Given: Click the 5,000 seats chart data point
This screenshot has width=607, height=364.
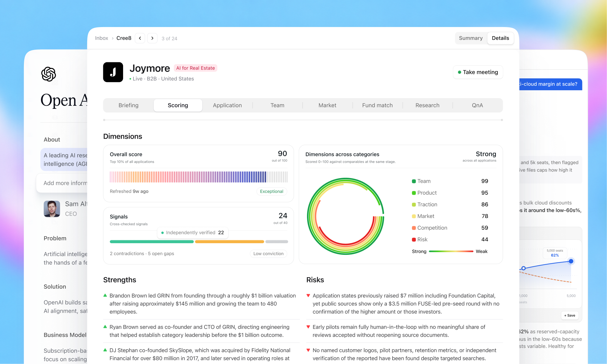Looking at the screenshot, I should point(571,261).
